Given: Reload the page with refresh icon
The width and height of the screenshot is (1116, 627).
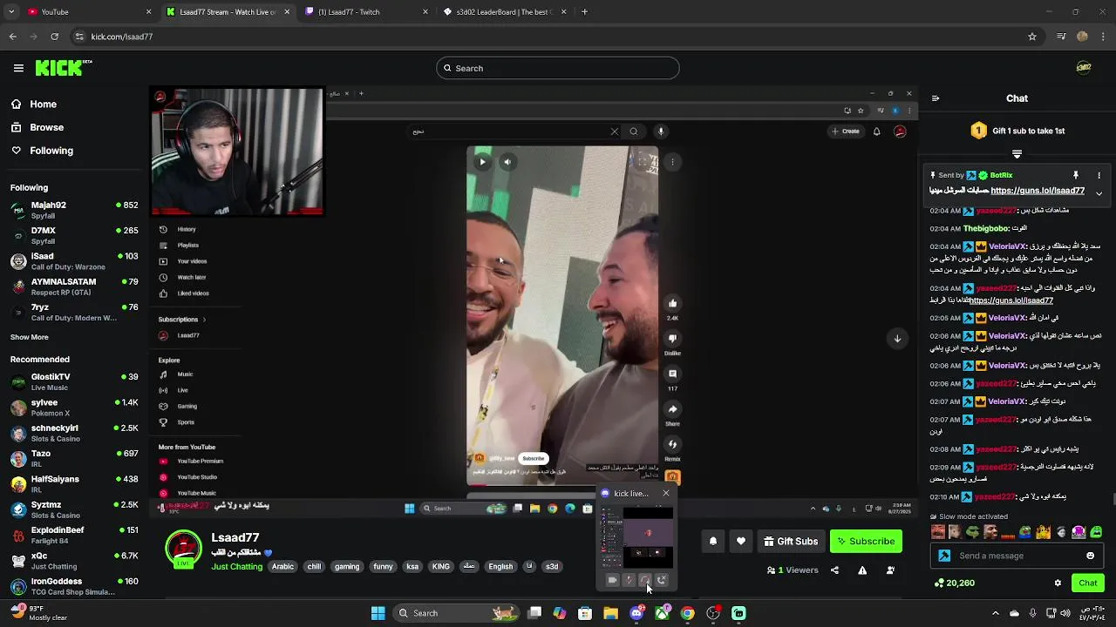Looking at the screenshot, I should pos(54,37).
